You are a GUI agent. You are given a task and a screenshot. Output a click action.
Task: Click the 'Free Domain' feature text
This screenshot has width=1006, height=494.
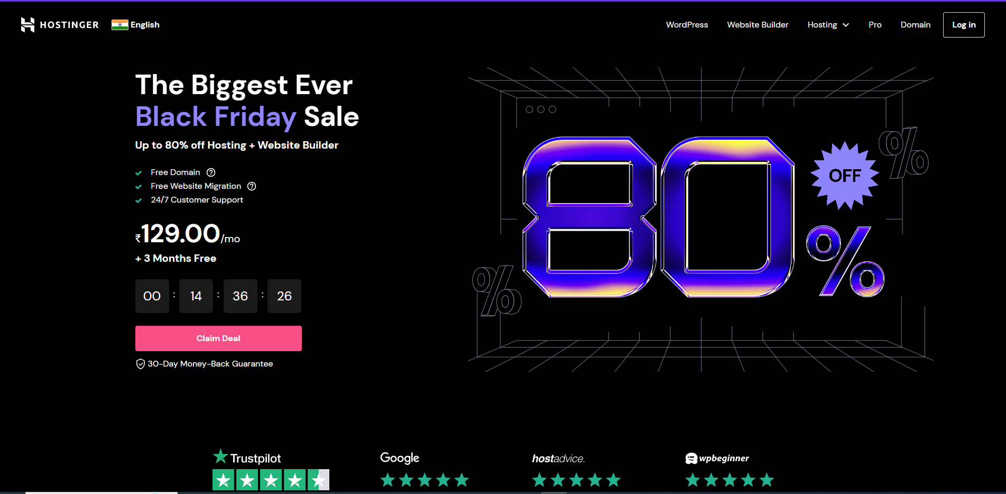tap(176, 172)
